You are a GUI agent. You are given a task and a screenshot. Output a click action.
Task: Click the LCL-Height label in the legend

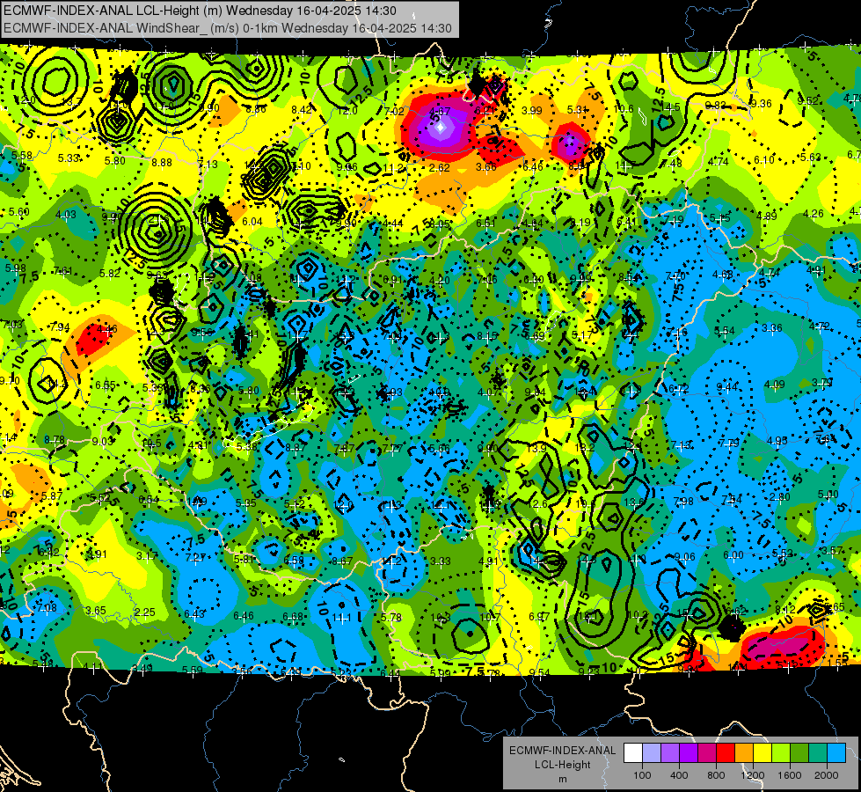tap(562, 765)
